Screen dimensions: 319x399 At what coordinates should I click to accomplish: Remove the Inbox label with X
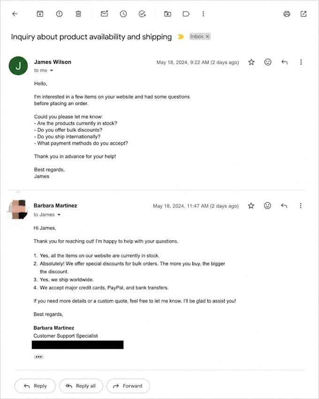pyautogui.click(x=207, y=37)
